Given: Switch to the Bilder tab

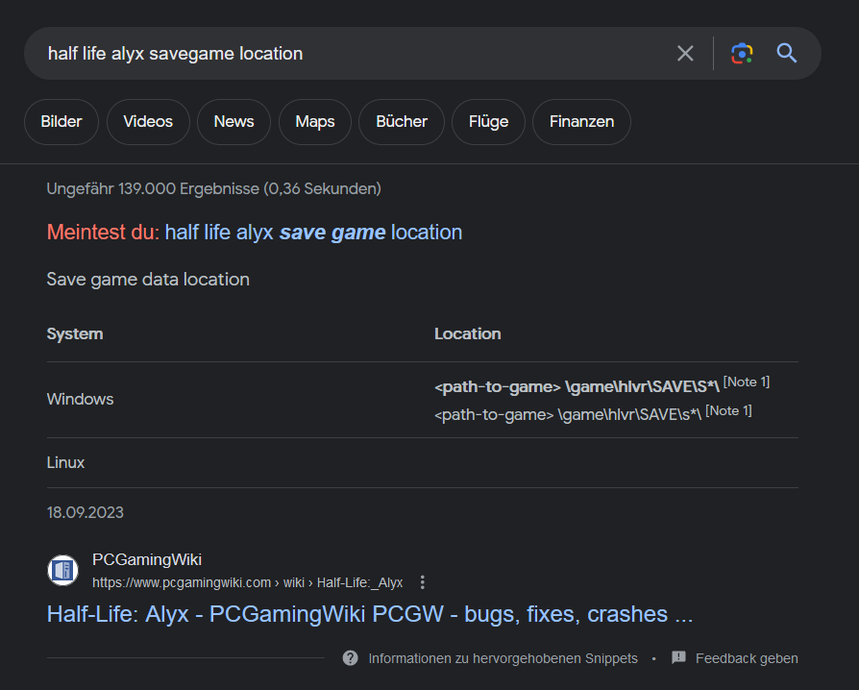Looking at the screenshot, I should tap(61, 122).
